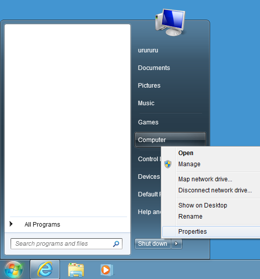Click the Search programs and files box
This screenshot has height=279, width=260.
coord(67,244)
